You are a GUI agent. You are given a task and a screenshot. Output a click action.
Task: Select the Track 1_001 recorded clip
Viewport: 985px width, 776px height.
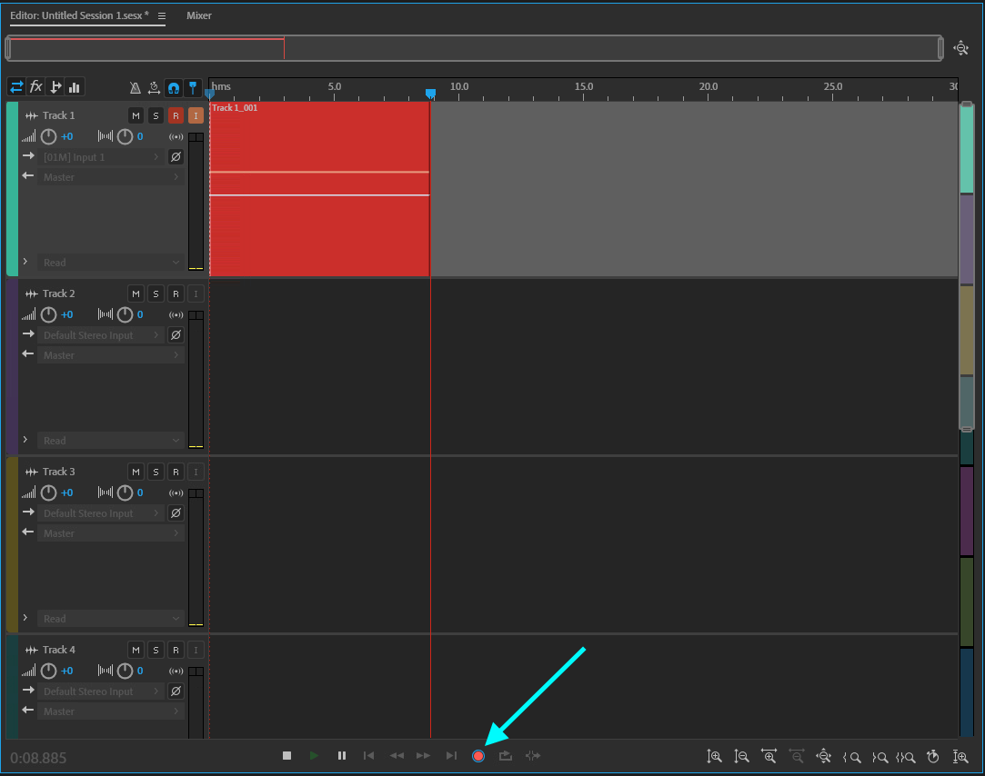pyautogui.click(x=320, y=188)
